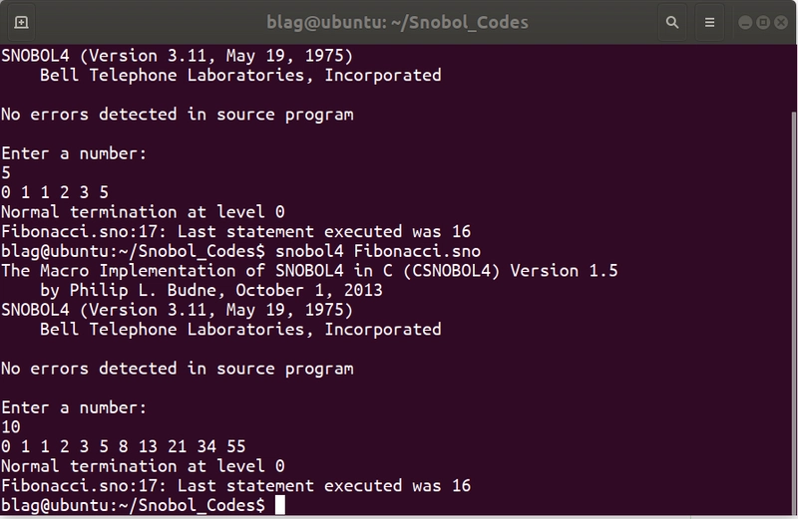Click the bottom 'Normal termination at level 0'
The height and width of the screenshot is (519, 798).
tap(143, 466)
